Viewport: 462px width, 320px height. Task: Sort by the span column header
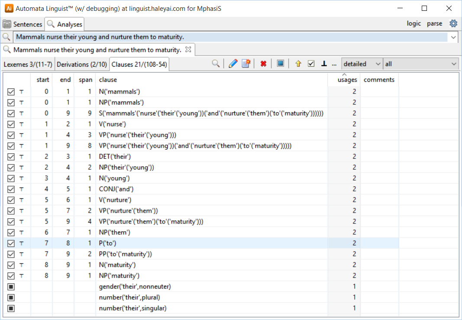85,80
